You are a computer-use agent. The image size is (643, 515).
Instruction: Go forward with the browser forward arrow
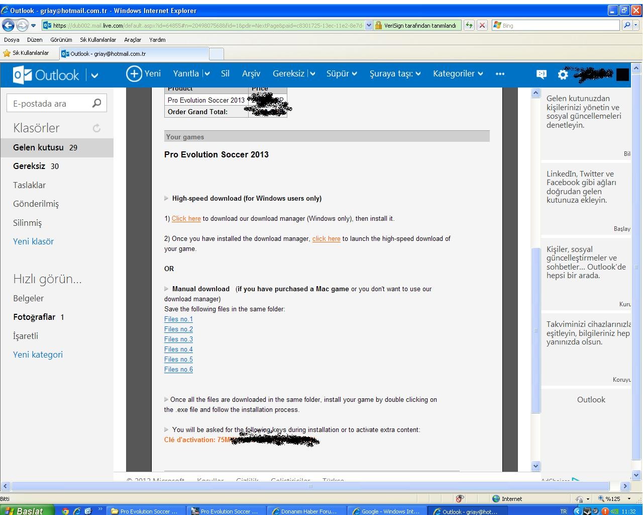tap(22, 25)
